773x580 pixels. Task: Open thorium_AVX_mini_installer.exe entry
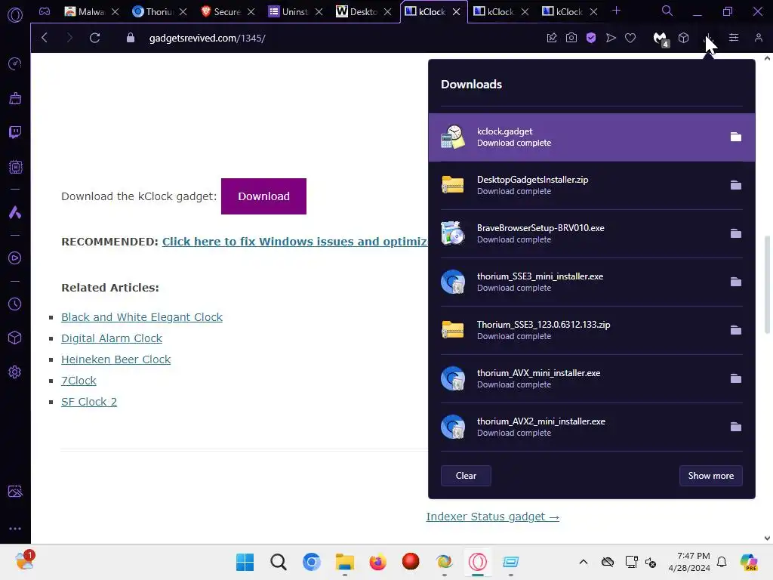pos(592,379)
